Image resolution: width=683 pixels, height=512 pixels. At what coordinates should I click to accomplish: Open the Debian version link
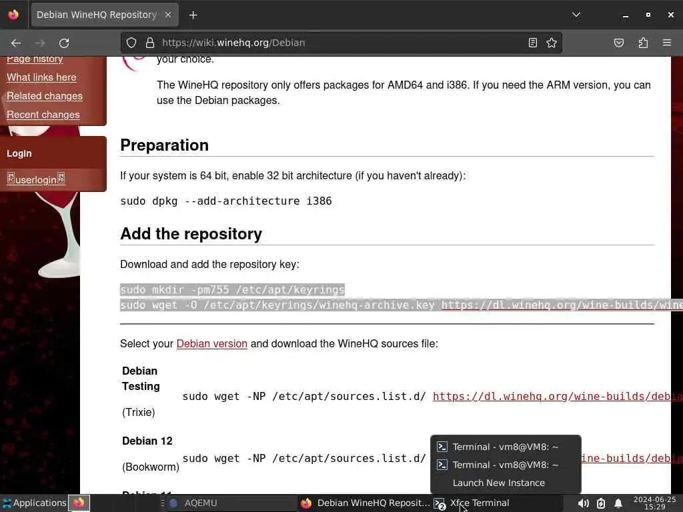[x=211, y=343]
